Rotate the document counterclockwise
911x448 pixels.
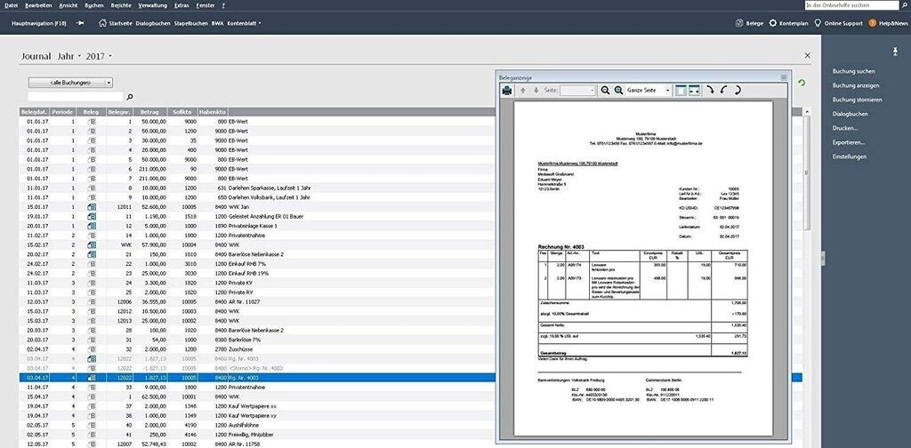click(724, 91)
